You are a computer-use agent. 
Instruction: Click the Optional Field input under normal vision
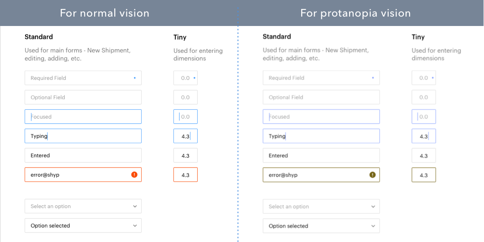coord(83,97)
